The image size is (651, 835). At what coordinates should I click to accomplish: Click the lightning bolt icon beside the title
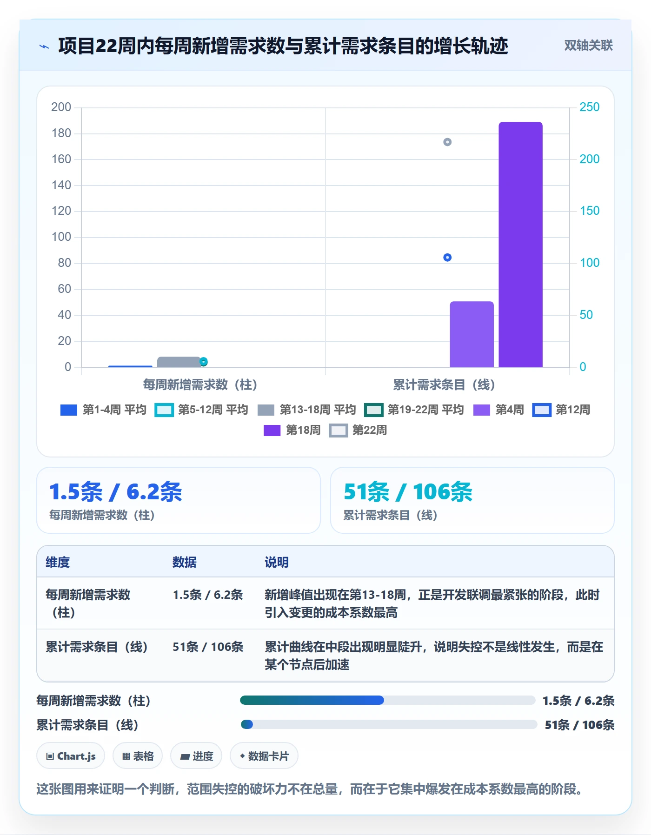(x=44, y=46)
